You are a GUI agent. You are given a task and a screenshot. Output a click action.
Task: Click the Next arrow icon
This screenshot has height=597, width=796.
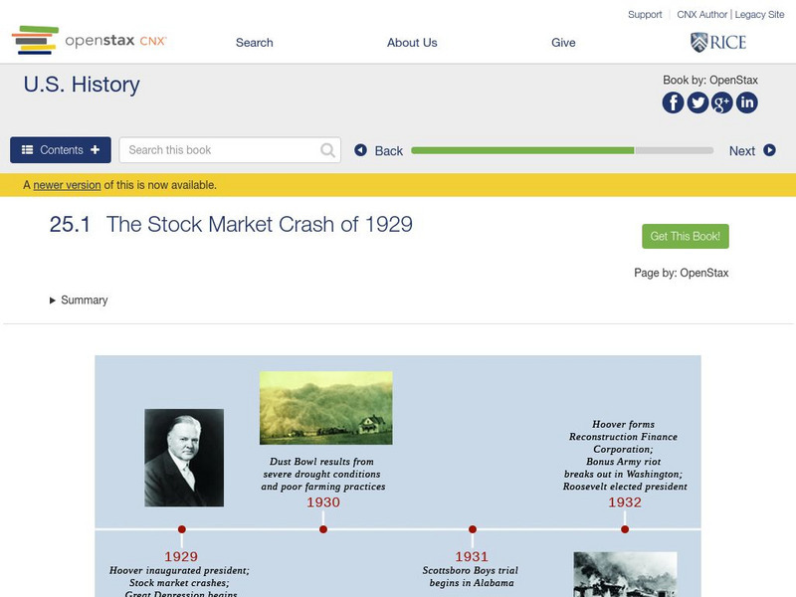coord(769,150)
